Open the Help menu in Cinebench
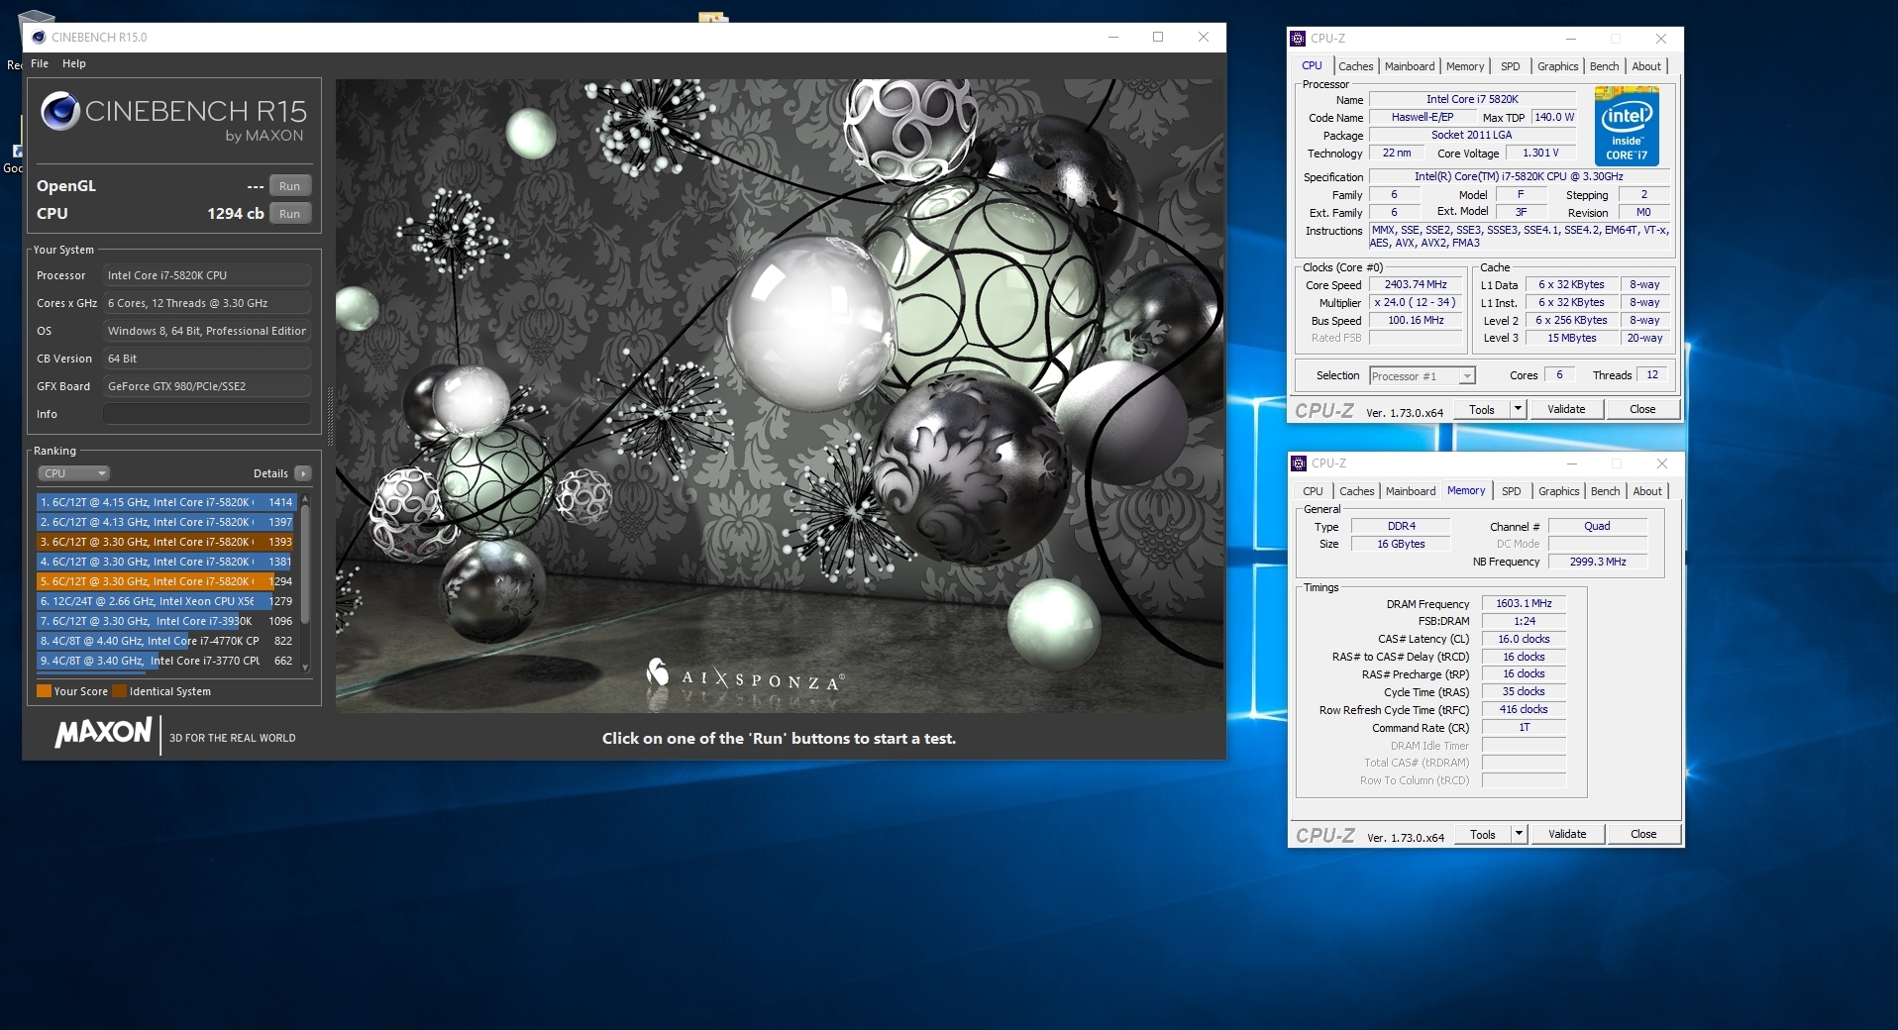 [74, 63]
